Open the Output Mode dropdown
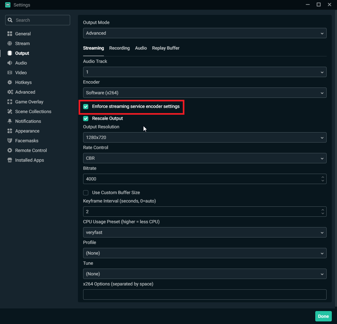This screenshot has width=337, height=324. 205,33
